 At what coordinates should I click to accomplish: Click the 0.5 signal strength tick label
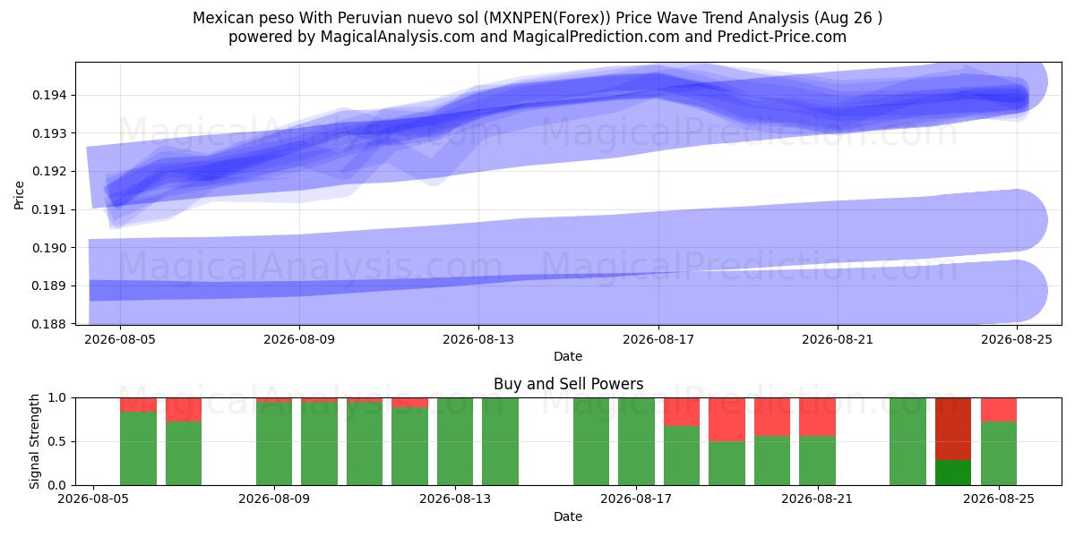click(x=58, y=441)
